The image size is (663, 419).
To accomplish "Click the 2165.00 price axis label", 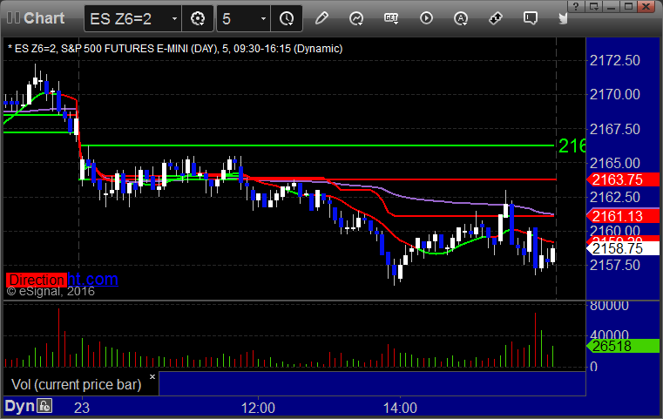I will point(615,163).
